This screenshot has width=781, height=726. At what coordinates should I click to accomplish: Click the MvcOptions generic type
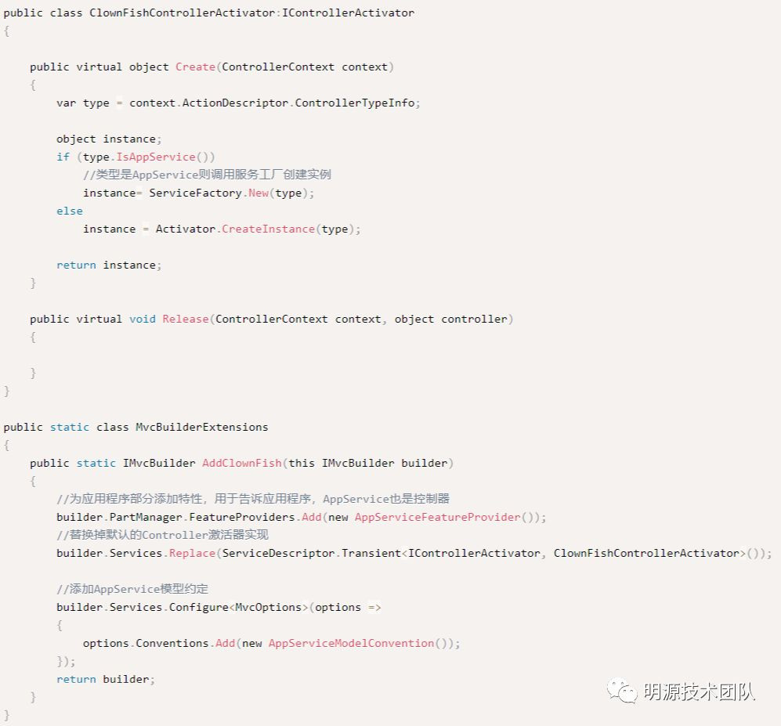[268, 608]
